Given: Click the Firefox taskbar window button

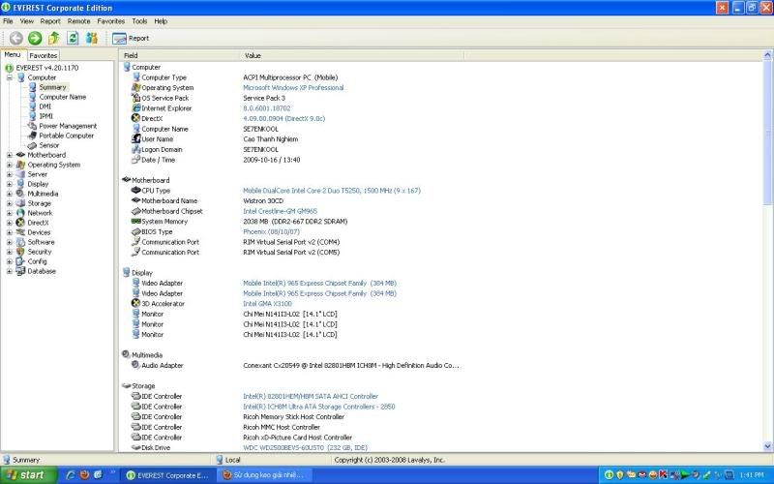Looking at the screenshot, I should pyautogui.click(x=263, y=475).
